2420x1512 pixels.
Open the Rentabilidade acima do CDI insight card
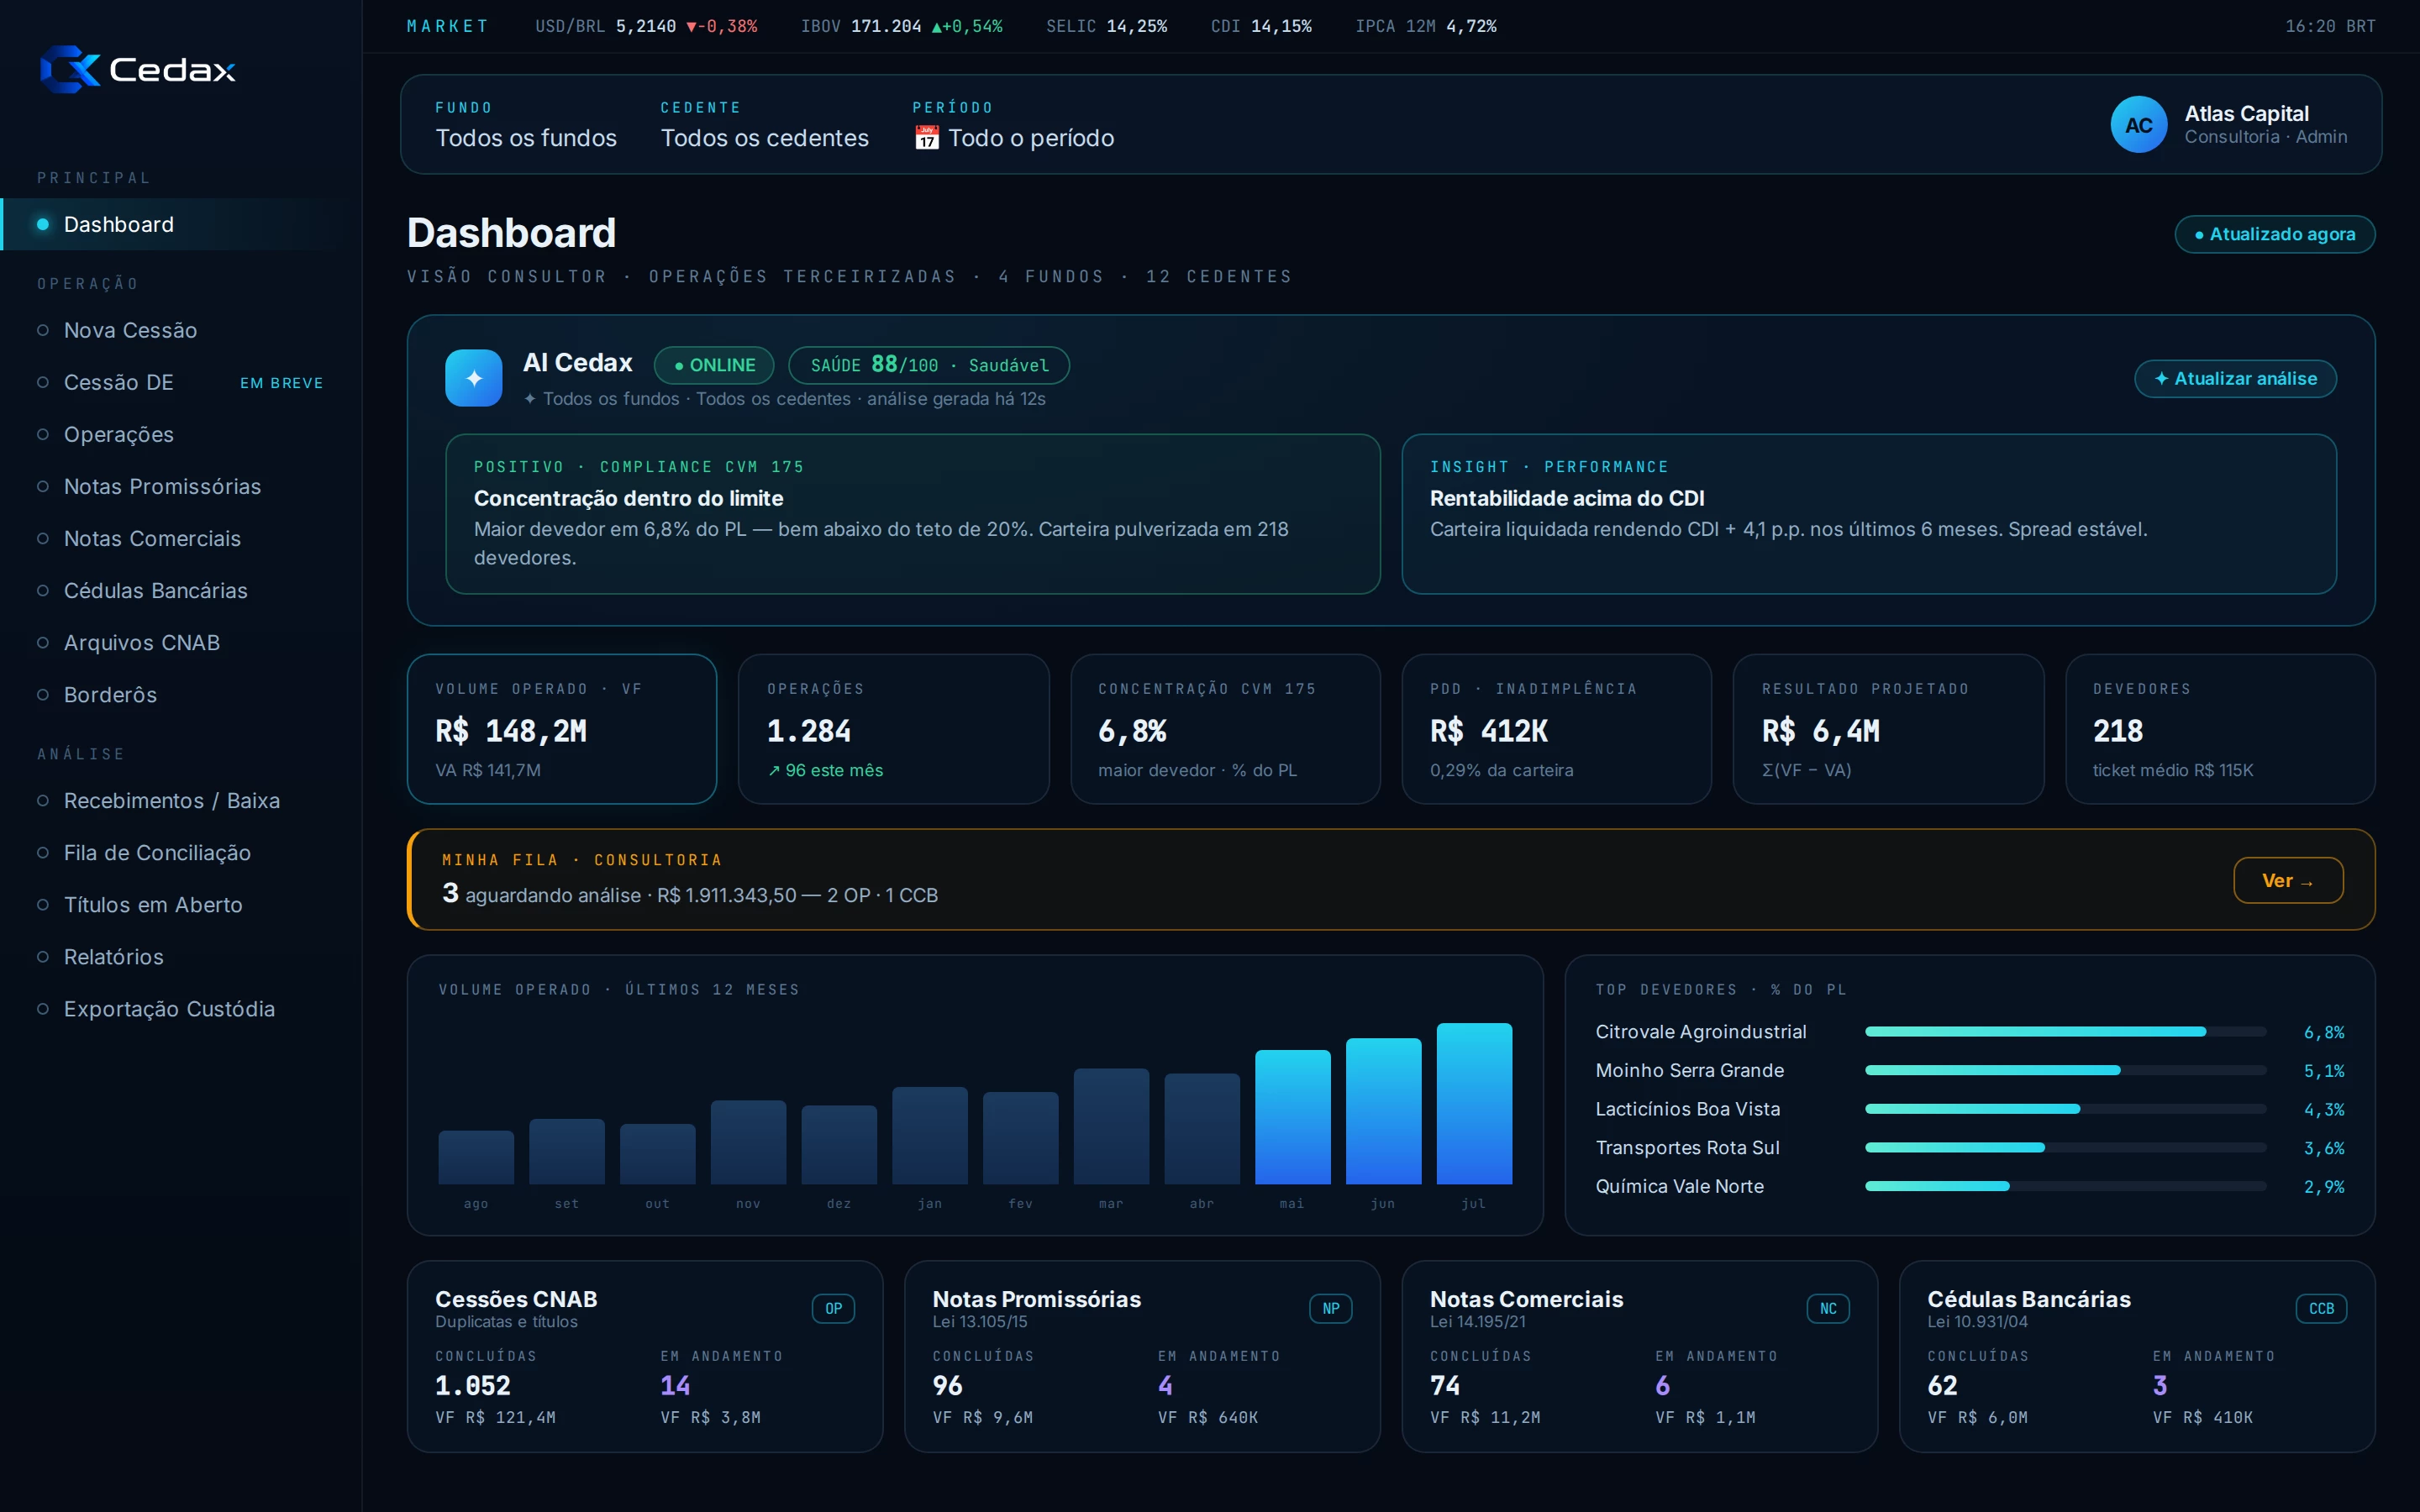(1869, 514)
